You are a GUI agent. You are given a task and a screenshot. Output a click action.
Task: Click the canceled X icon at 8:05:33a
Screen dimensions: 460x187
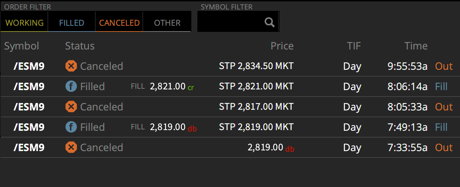[x=71, y=107]
